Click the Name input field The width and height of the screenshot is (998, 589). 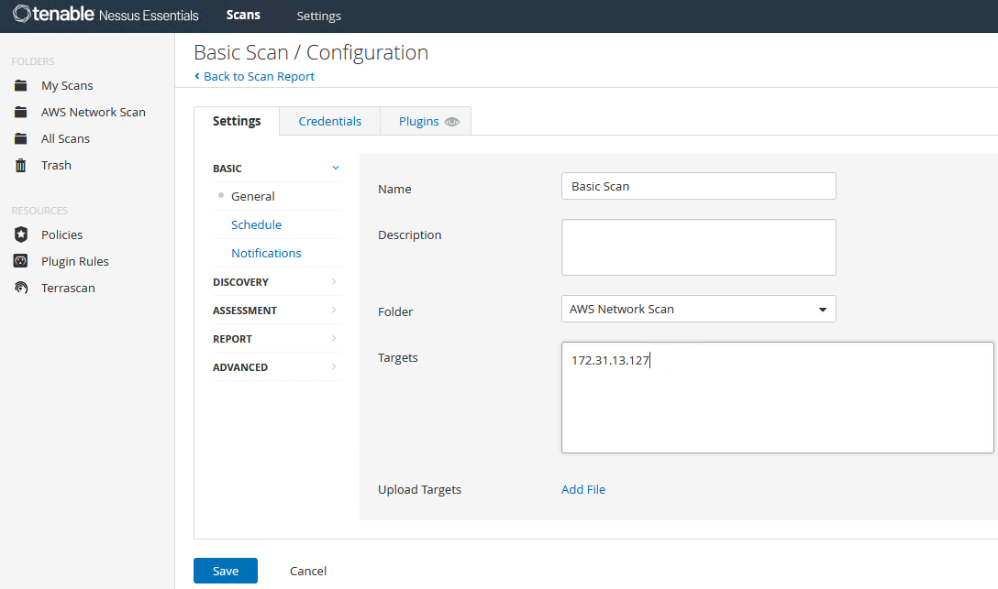click(x=699, y=186)
